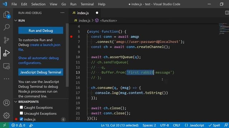Show additional views ellipsis in activity bar

6,79
